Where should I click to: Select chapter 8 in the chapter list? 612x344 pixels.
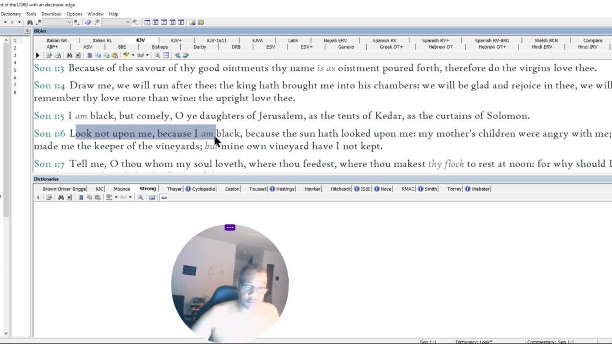click(15, 92)
